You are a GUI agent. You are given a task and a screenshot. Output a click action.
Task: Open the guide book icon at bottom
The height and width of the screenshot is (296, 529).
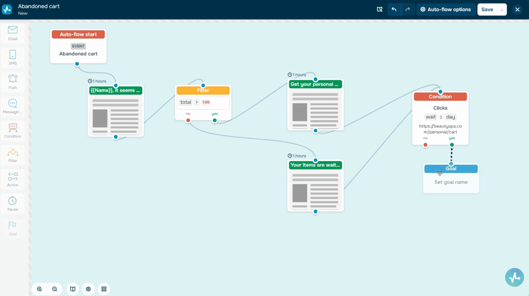[73, 289]
